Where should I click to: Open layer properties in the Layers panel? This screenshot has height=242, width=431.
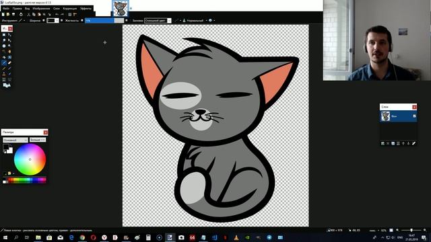click(413, 143)
